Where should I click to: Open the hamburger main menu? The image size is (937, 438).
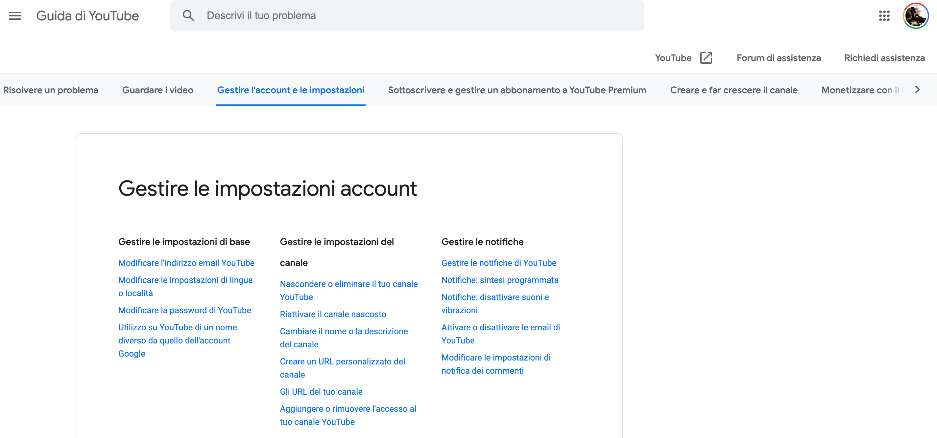pyautogui.click(x=15, y=16)
